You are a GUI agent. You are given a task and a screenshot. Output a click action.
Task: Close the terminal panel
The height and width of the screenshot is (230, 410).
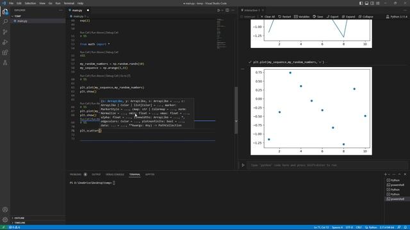[405, 174]
